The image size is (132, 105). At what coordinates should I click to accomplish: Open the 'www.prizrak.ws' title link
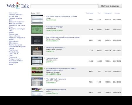(52, 58)
